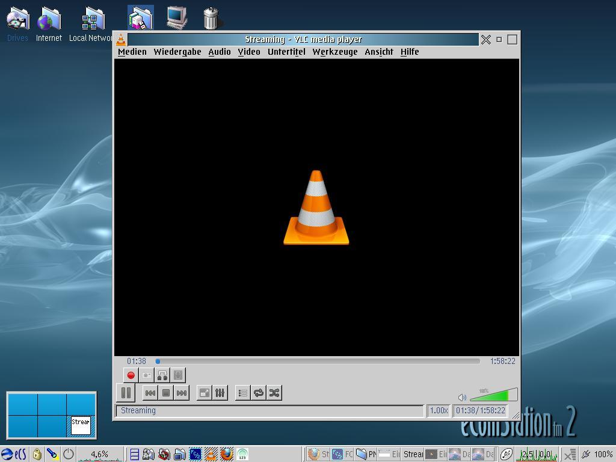This screenshot has width=616, height=462.
Task: Open the Medien menu
Action: (x=132, y=52)
